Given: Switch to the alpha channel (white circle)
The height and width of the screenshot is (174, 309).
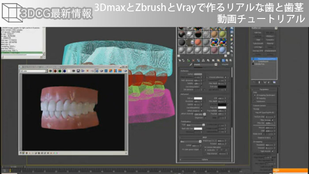Looking at the screenshot, I should tap(69, 71).
